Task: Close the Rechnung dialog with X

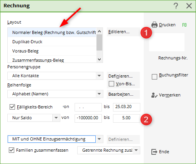Action: pos(189,6)
